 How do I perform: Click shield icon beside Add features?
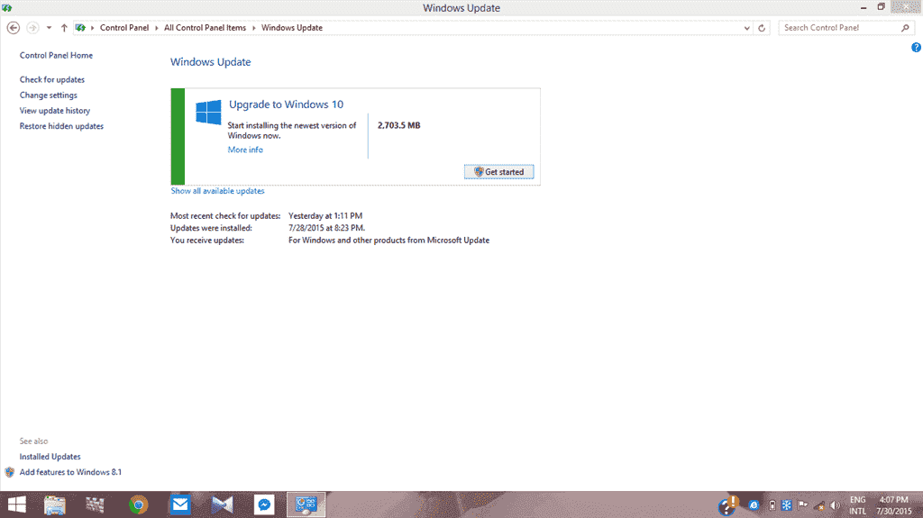pyautogui.click(x=9, y=472)
